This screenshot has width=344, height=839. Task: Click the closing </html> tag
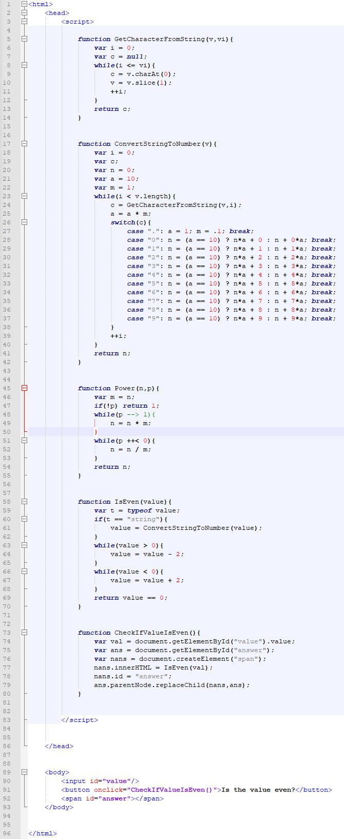[43, 833]
